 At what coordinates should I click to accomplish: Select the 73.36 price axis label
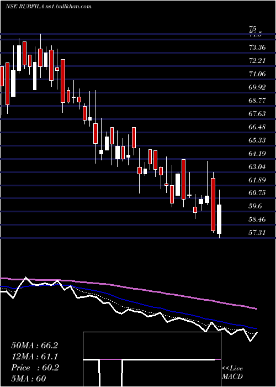coord(257,48)
